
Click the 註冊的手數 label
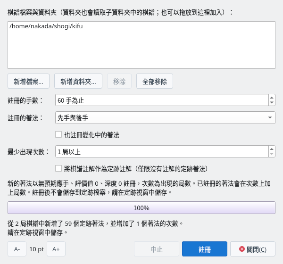point(25,100)
